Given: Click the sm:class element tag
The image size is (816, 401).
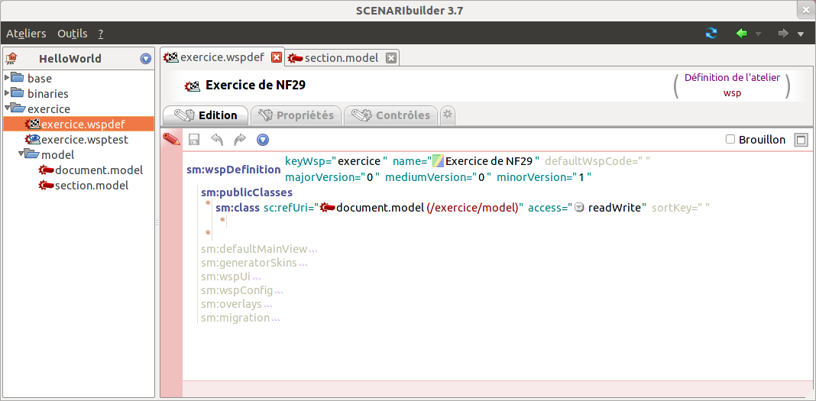Looking at the screenshot, I should (x=238, y=208).
